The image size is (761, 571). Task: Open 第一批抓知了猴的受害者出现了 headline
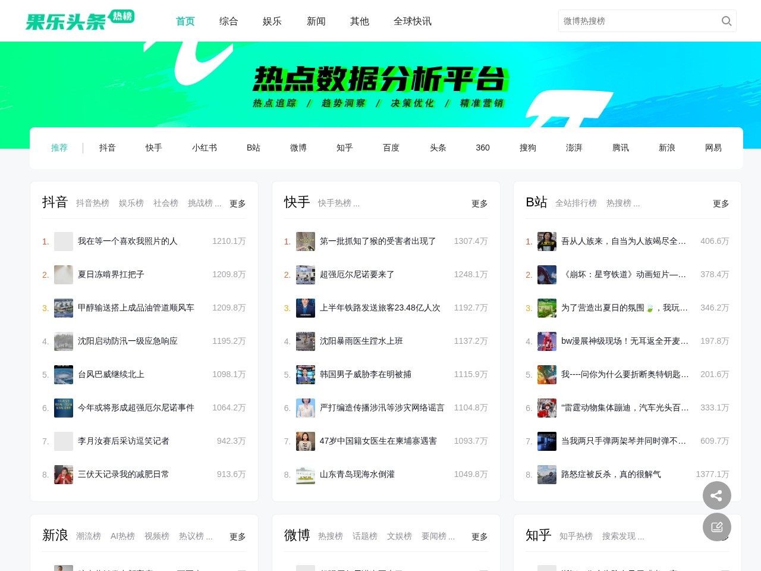click(x=378, y=241)
